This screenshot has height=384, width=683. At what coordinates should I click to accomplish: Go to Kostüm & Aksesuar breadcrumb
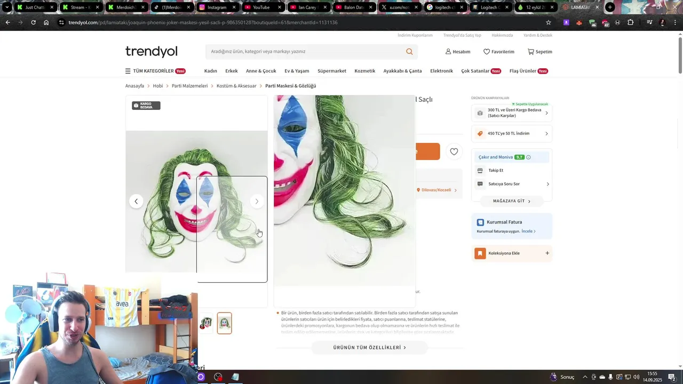pos(236,86)
